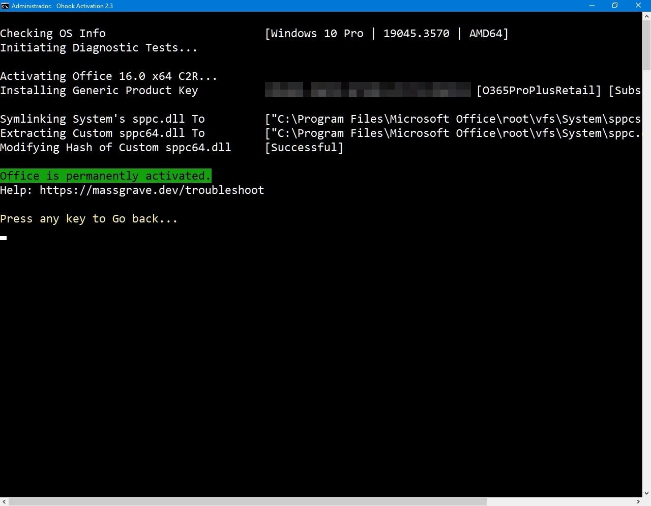
Task: Click the '[Successful]' status text
Action: point(304,148)
